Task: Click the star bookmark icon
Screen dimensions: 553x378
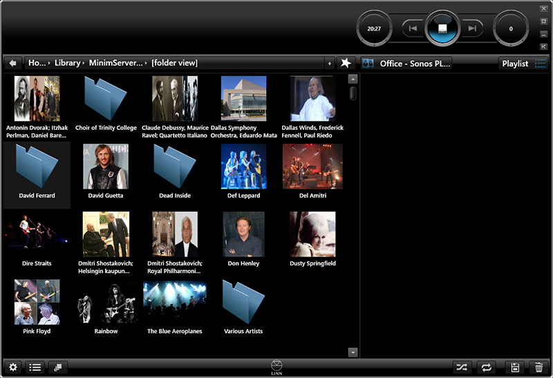Action: (x=346, y=63)
